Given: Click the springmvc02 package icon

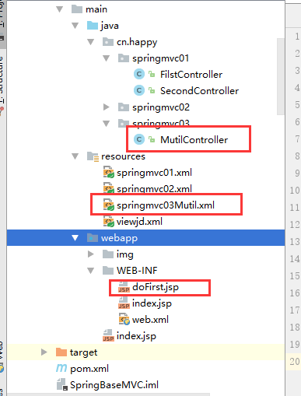Looking at the screenshot, I should click(124, 107).
